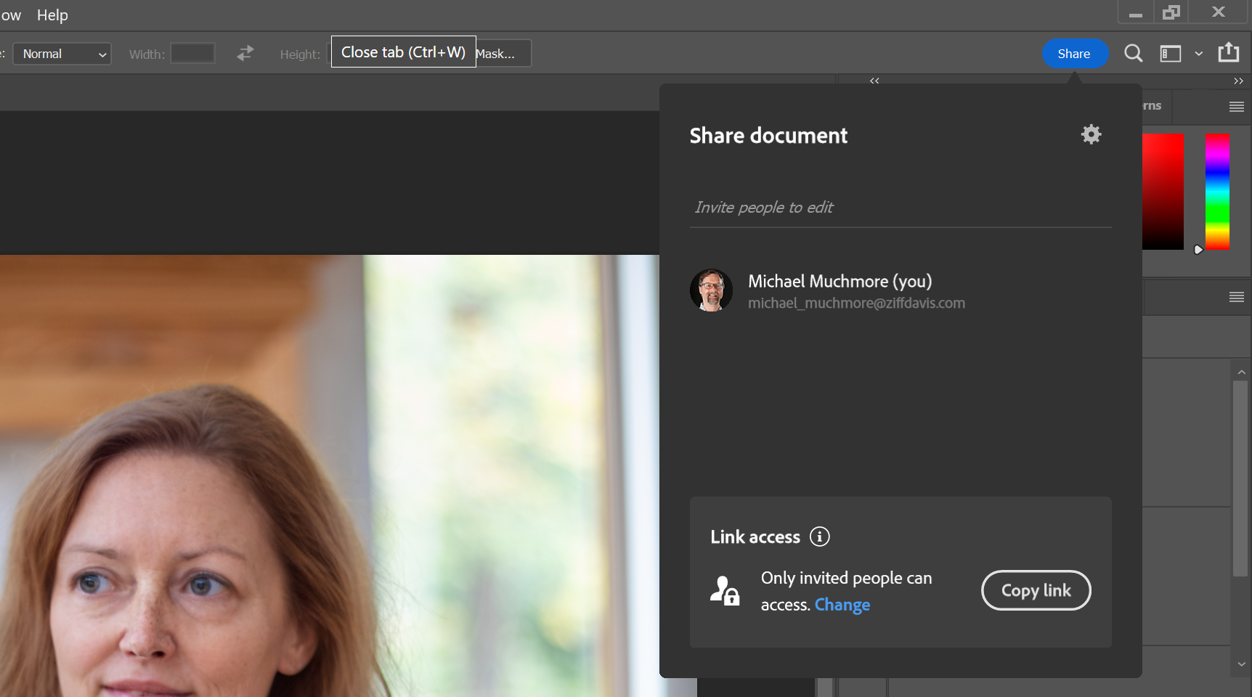Click the red color picker field
Viewport: 1252px width, 697px height.
pyautogui.click(x=1163, y=191)
